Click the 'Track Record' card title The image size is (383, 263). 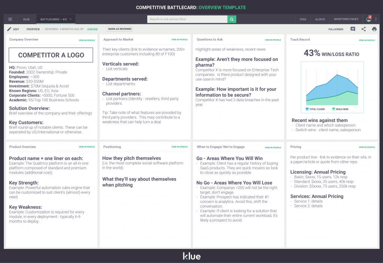click(x=300, y=40)
